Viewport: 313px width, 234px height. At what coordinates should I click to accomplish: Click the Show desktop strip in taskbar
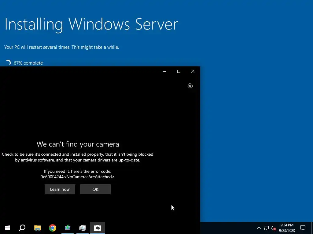pos(312,228)
